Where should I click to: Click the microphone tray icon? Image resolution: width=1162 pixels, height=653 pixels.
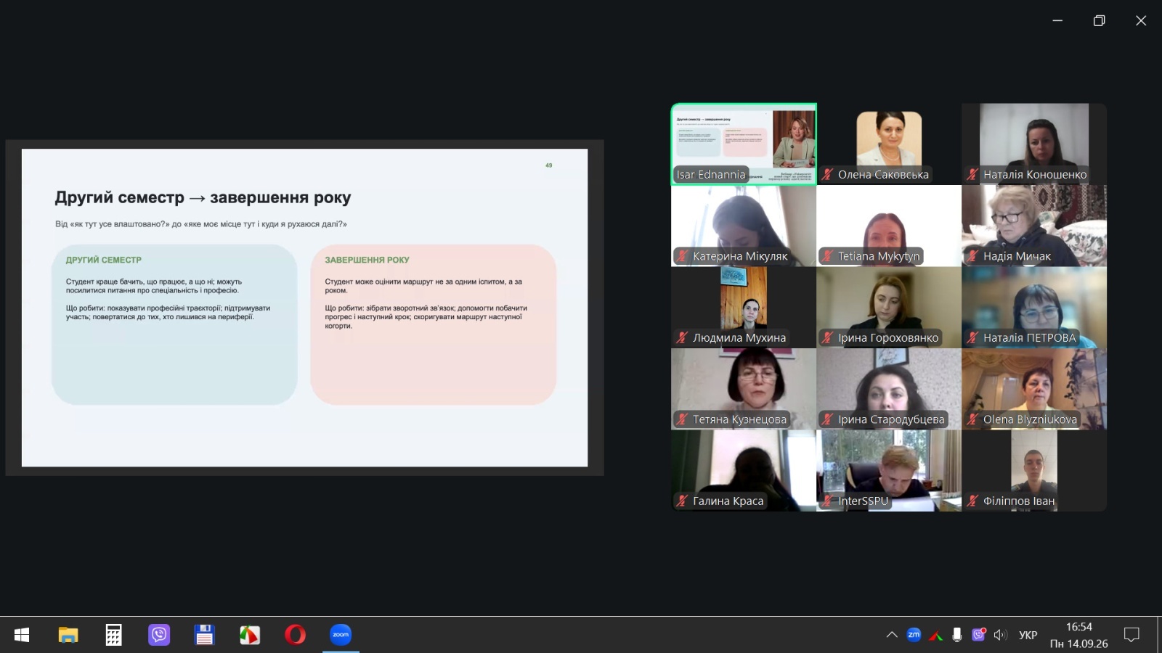coord(957,635)
